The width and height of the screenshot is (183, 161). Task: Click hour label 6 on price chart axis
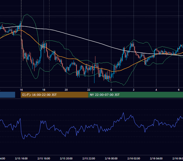pyautogui.click(x=179, y=90)
